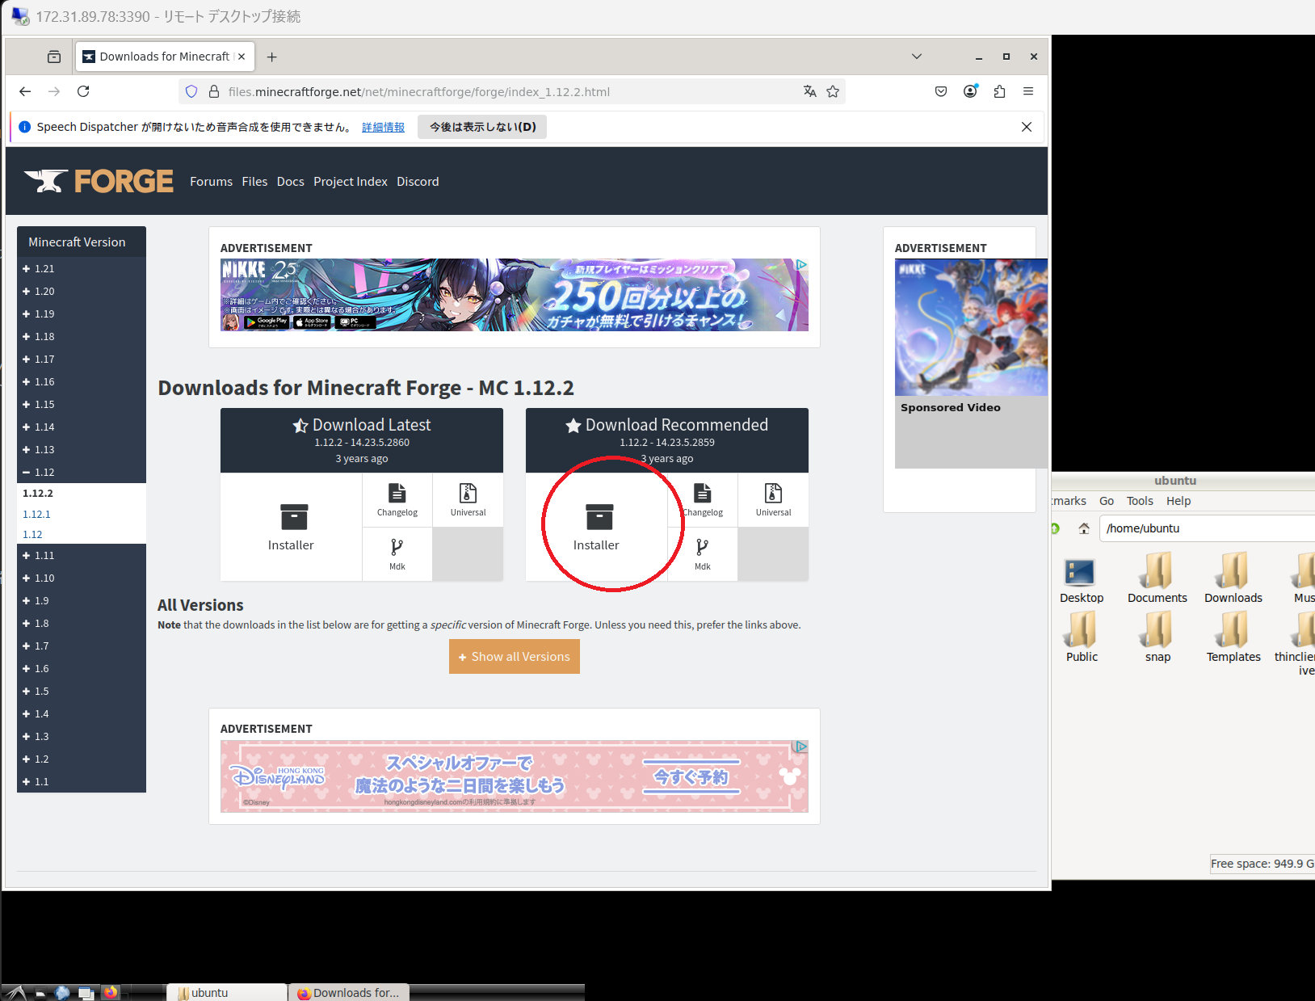Click the Firefox icon in the taskbar
The image size is (1315, 1001).
[111, 993]
